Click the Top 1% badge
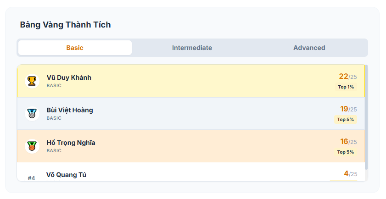The width and height of the screenshot is (386, 199). tap(346, 87)
